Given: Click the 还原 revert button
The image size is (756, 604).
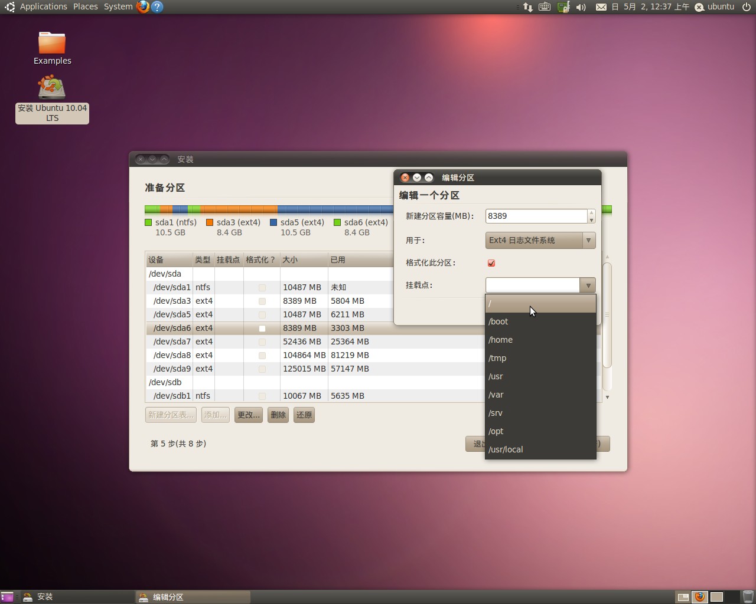Looking at the screenshot, I should (x=304, y=415).
